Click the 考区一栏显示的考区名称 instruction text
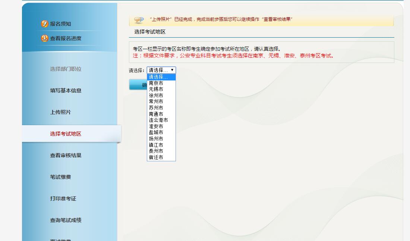Image resolution: width=410 pixels, height=241 pixels. [x=207, y=49]
